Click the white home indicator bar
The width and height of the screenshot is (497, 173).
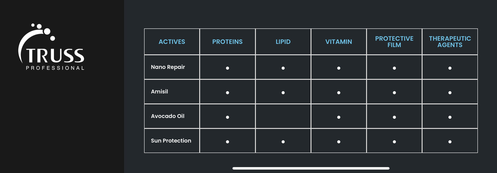click(311, 168)
